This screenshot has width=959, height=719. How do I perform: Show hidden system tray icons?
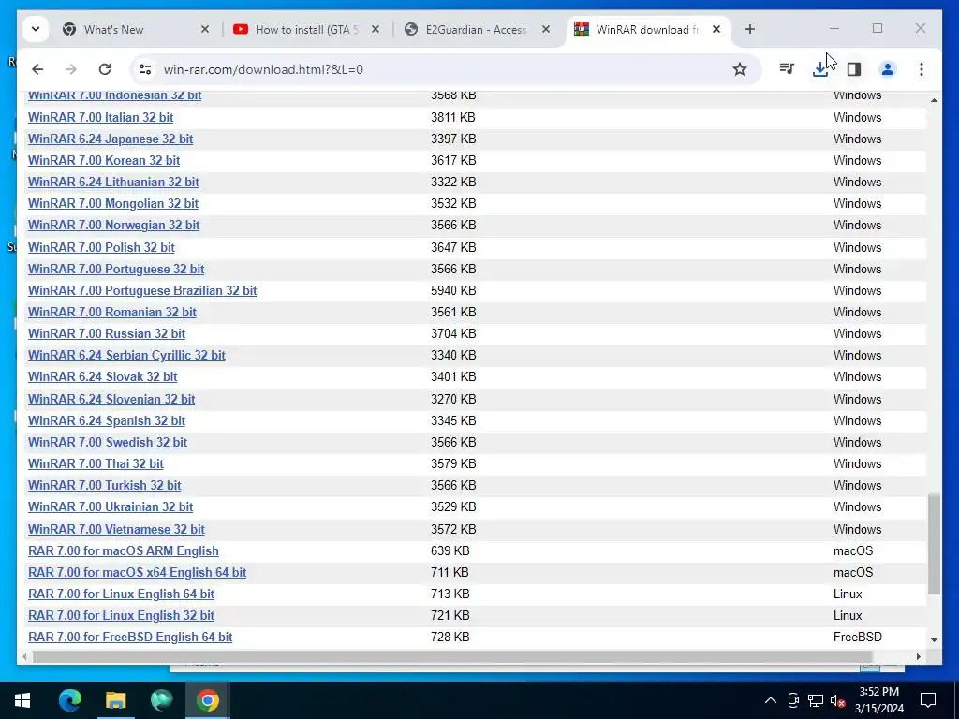(x=771, y=700)
